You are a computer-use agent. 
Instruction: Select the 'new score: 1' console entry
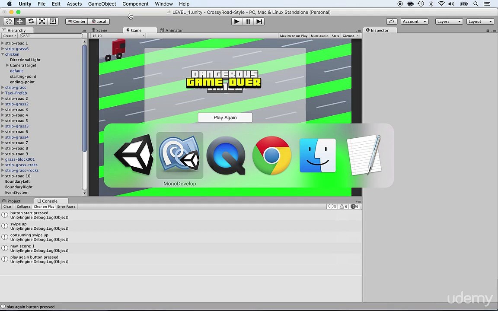(181, 248)
